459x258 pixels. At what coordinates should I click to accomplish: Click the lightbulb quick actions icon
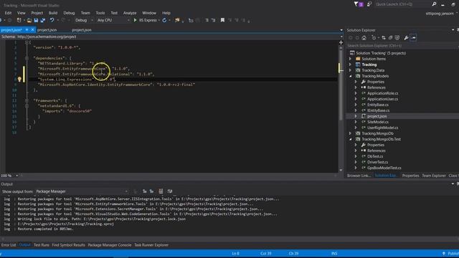tap(19, 80)
